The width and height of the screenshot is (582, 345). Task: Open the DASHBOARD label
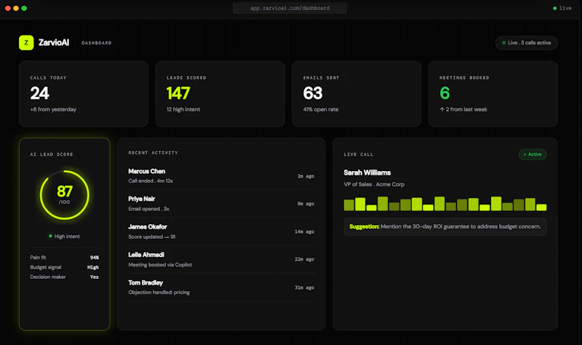coord(97,43)
